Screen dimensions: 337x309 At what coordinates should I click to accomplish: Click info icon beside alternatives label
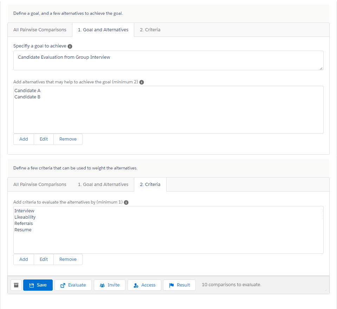(x=142, y=82)
